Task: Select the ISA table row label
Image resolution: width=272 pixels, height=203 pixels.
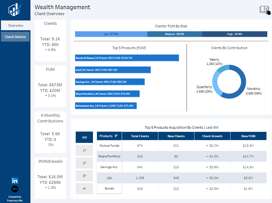Action: 109,178
